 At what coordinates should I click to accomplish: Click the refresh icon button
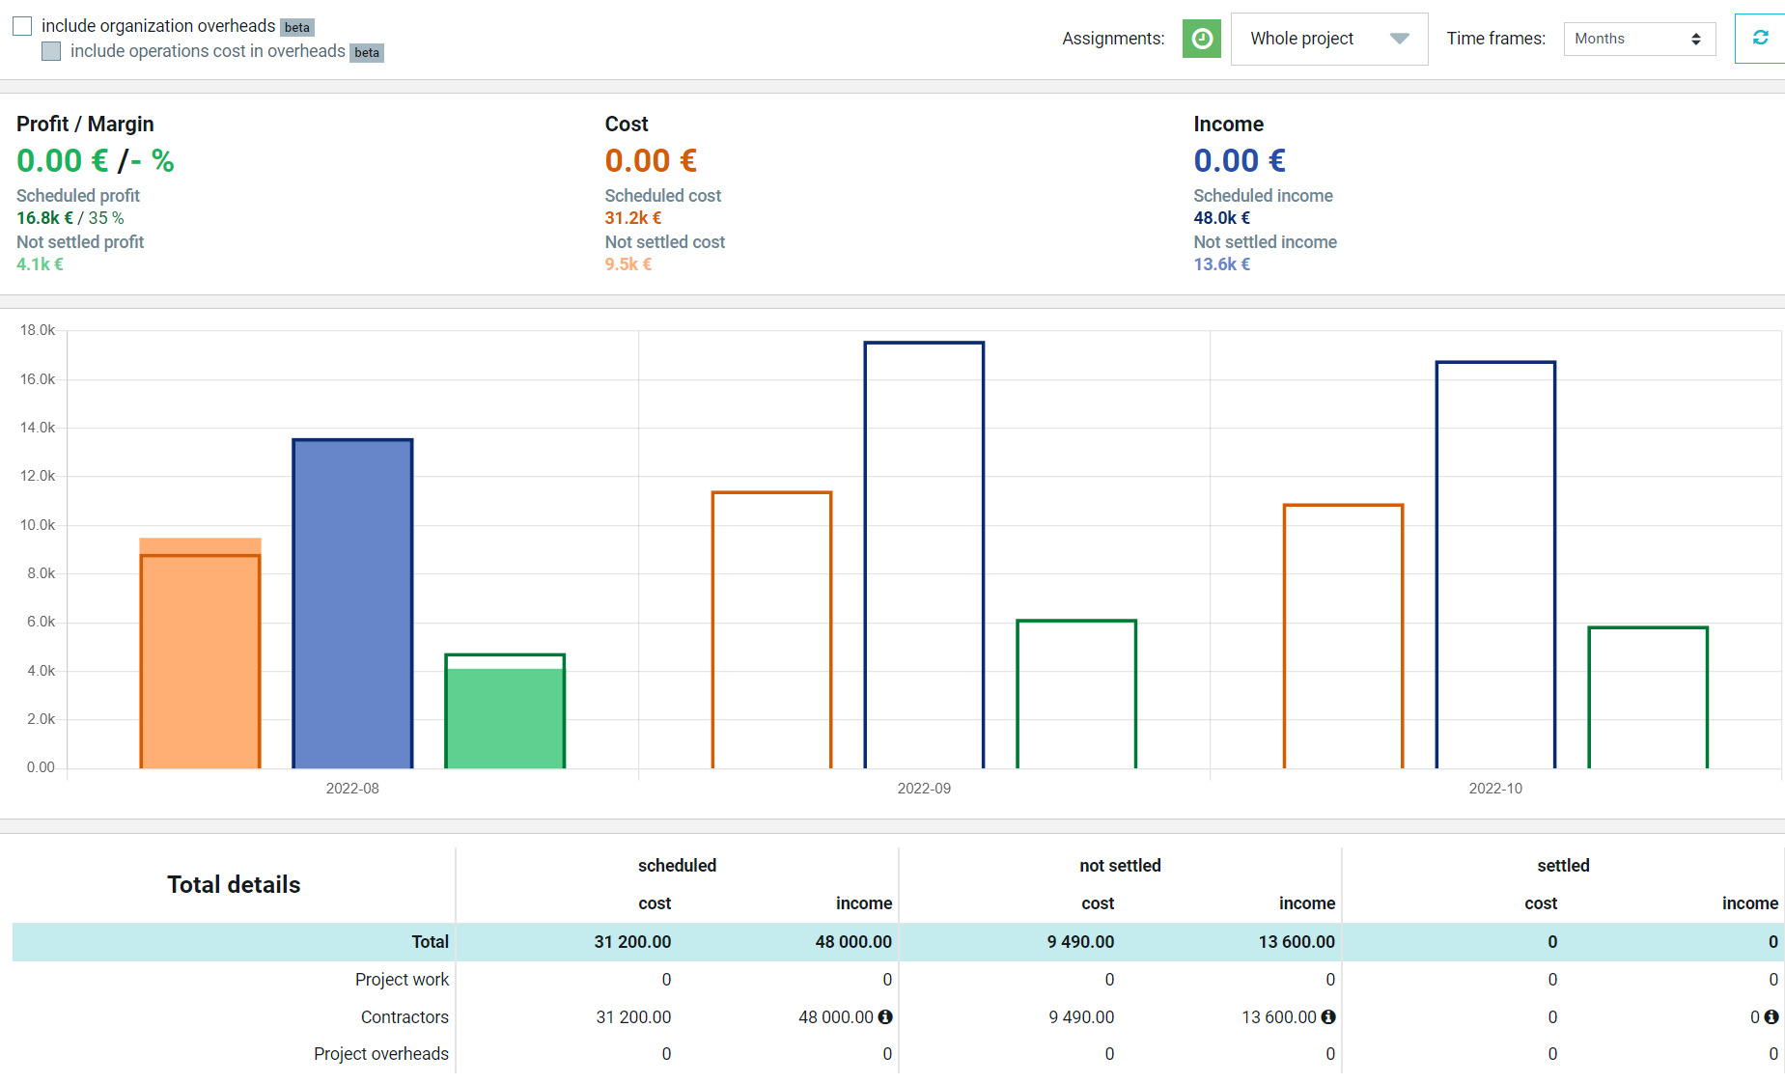1760,39
